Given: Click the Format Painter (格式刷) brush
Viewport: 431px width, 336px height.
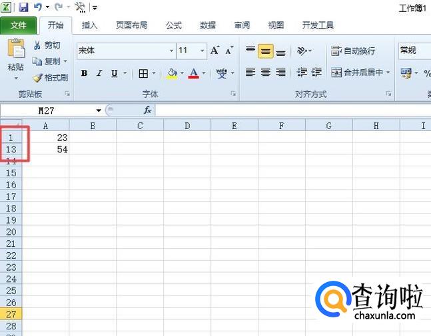Looking at the screenshot, I should (37, 78).
